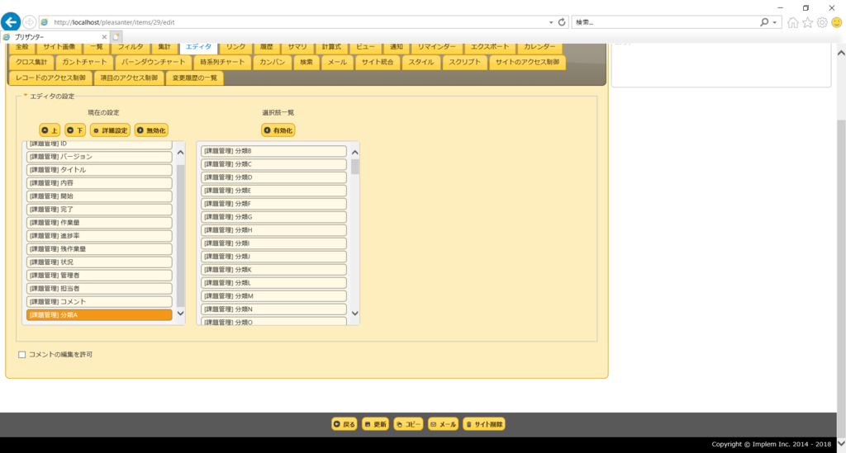Click the 現在の設定 list scroll-up arrow
Viewport: 846px width, 453px height.
pyautogui.click(x=180, y=153)
